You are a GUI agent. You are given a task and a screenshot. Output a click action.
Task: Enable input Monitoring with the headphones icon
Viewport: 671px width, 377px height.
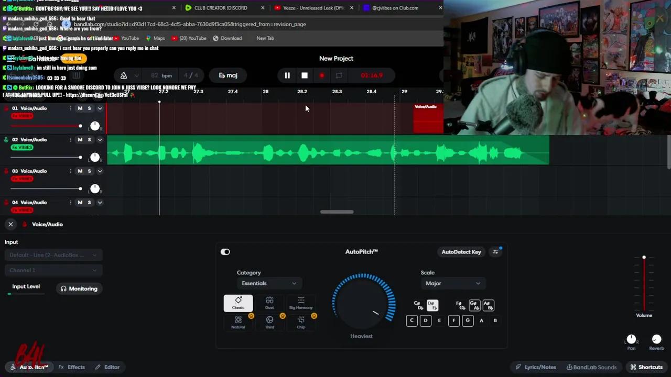click(x=79, y=289)
